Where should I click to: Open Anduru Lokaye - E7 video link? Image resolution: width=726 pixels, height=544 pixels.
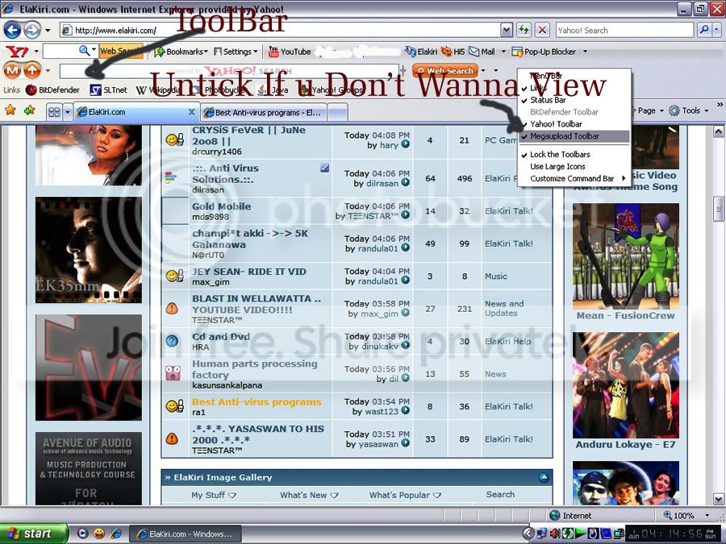click(625, 445)
